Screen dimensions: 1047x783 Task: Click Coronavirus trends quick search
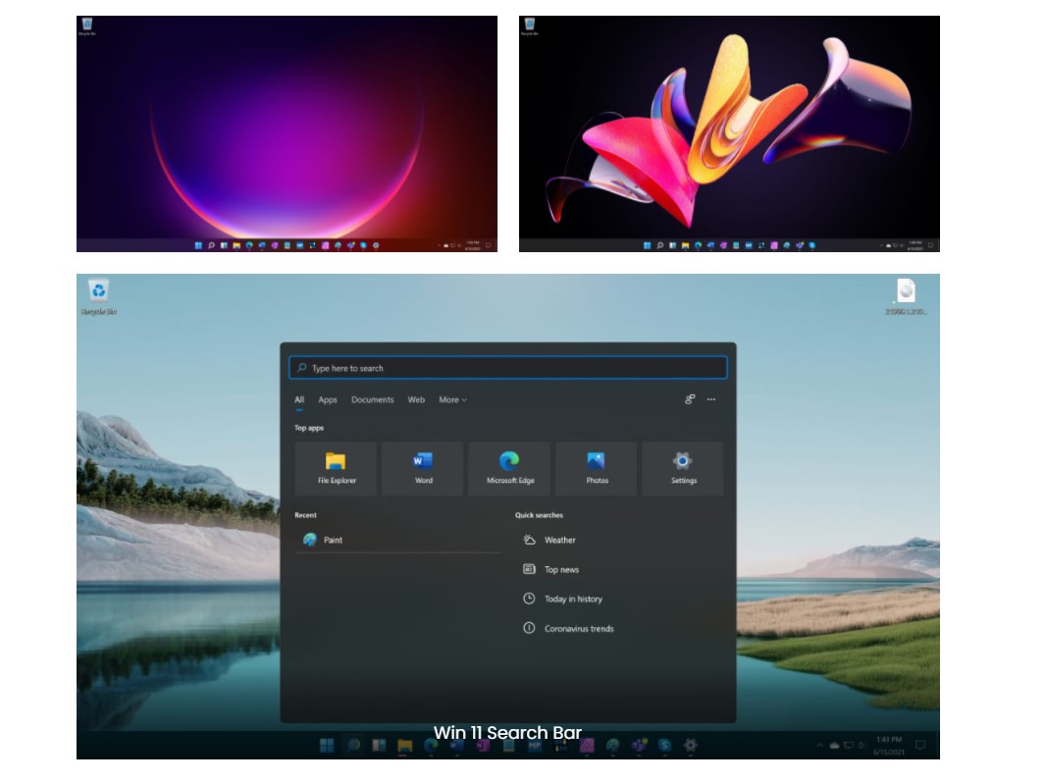point(579,628)
